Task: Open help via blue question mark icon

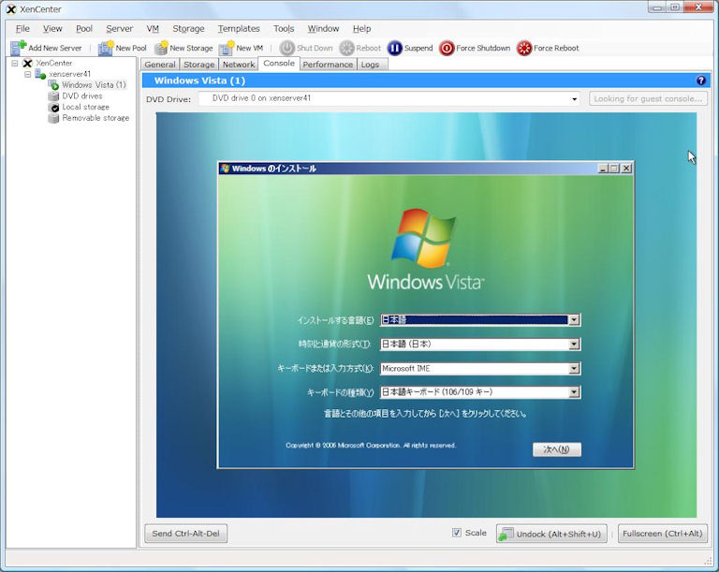Action: tap(700, 81)
